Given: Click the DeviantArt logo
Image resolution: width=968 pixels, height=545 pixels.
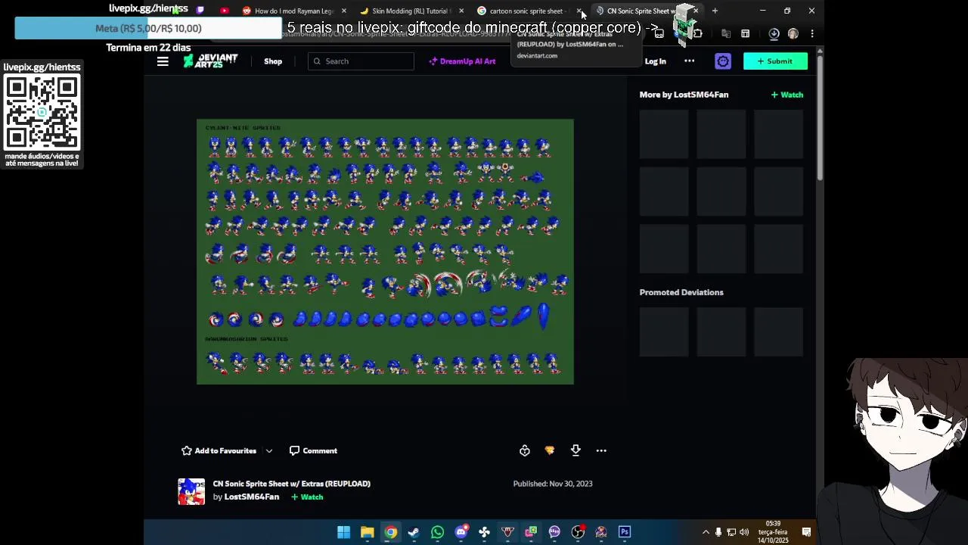Looking at the screenshot, I should point(210,61).
